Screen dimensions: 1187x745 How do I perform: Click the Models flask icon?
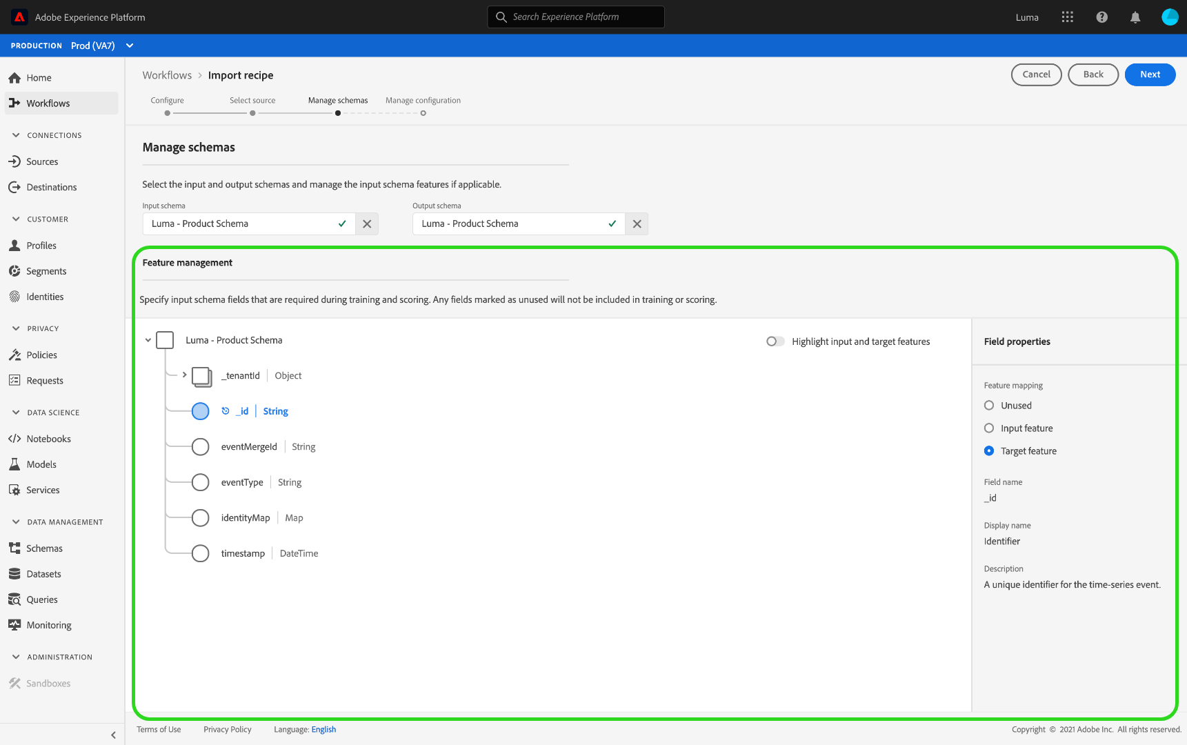tap(14, 464)
